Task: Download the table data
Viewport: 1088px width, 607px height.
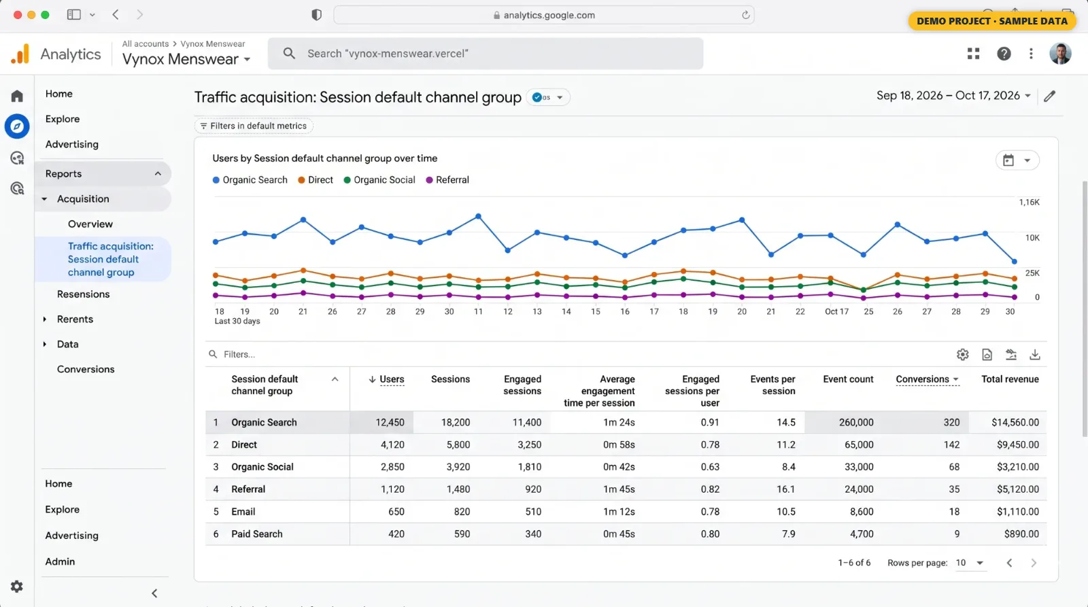Action: coord(1035,354)
